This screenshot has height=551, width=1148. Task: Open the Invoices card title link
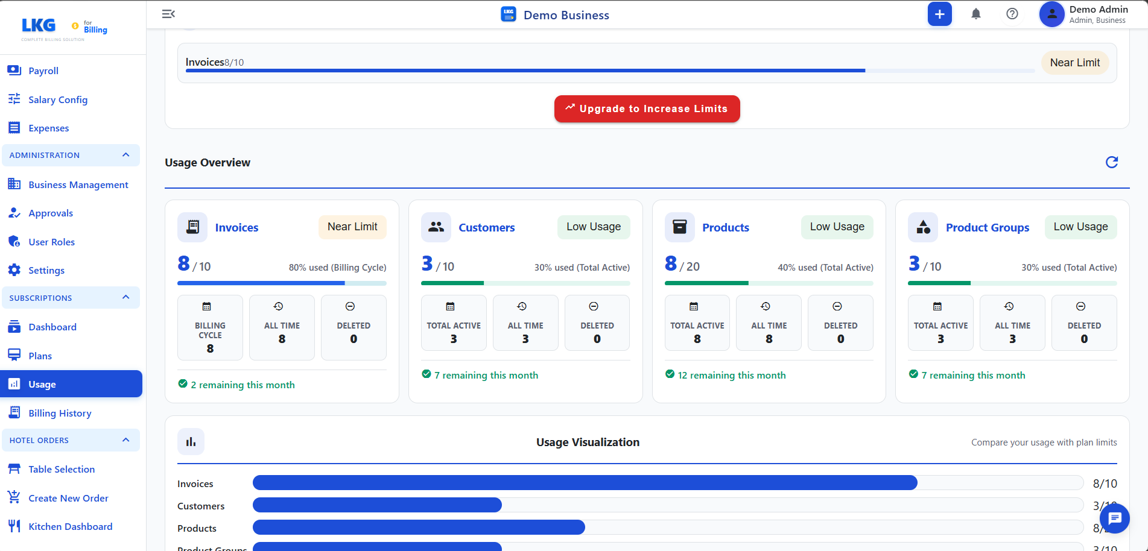point(236,227)
